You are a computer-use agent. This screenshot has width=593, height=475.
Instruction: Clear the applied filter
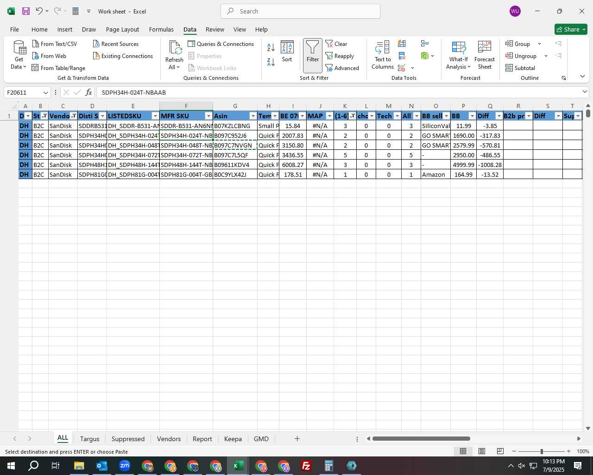pos(336,44)
